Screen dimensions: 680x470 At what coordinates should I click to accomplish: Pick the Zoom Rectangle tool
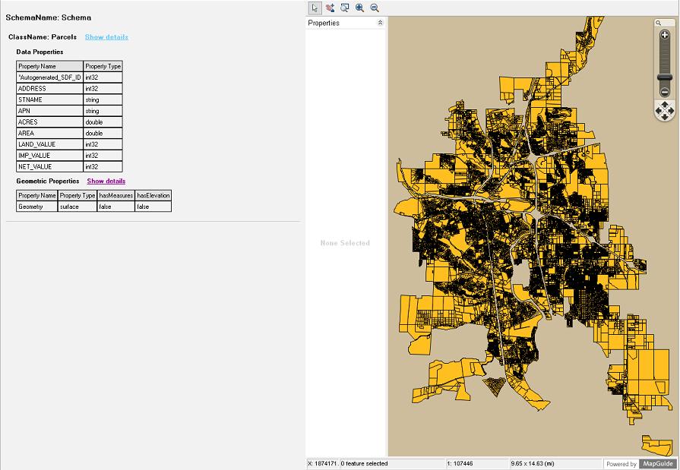[x=345, y=8]
